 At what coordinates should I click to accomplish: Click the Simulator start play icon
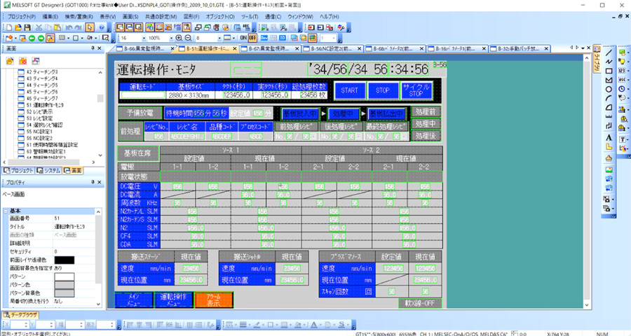264,27
